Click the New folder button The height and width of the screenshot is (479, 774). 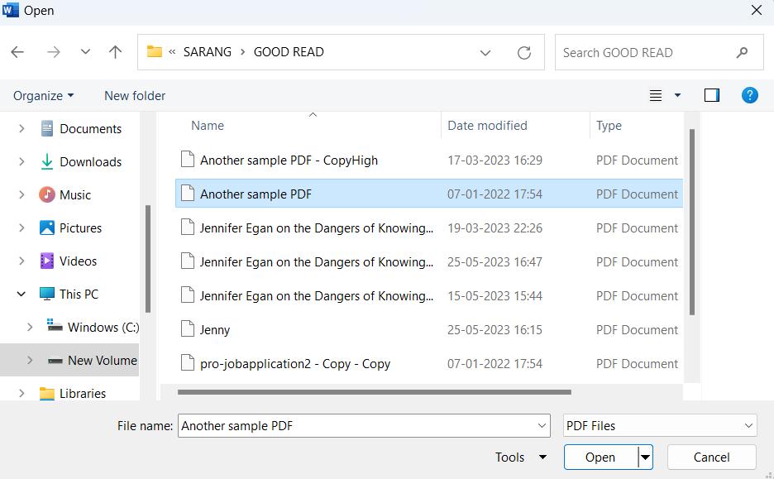tap(135, 95)
